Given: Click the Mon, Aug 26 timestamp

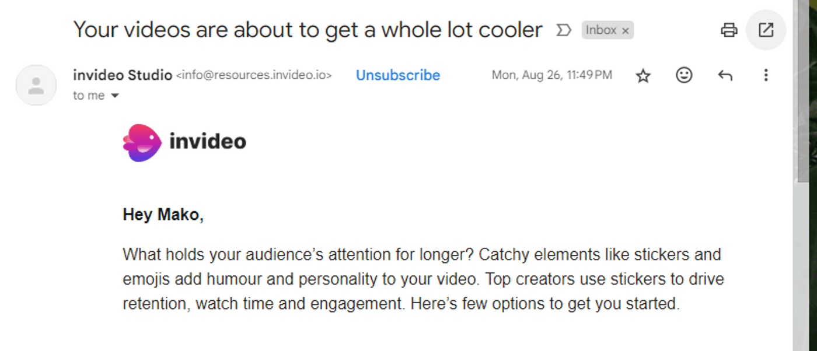Looking at the screenshot, I should (x=551, y=75).
